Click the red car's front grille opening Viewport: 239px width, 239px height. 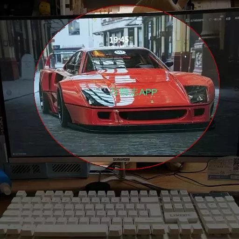[153, 114]
